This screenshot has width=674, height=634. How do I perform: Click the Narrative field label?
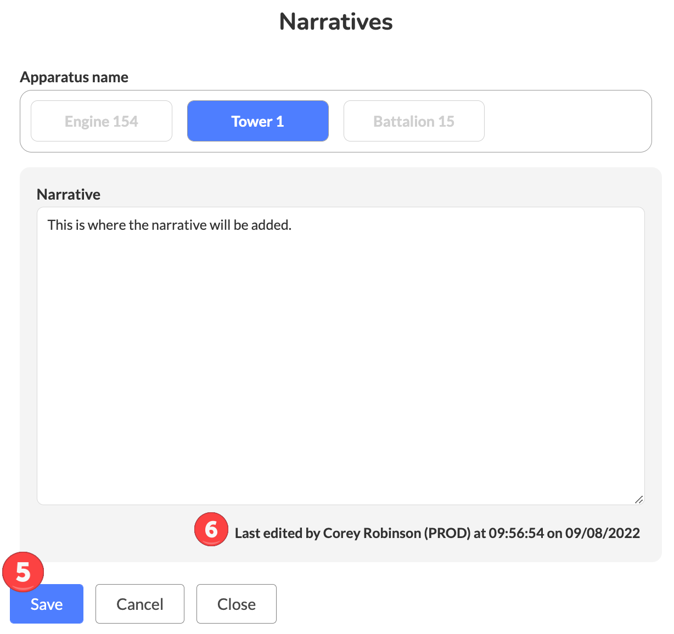tap(69, 195)
